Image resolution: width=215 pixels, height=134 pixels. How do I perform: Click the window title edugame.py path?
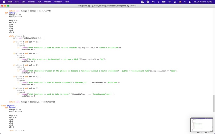(x=107, y=6)
